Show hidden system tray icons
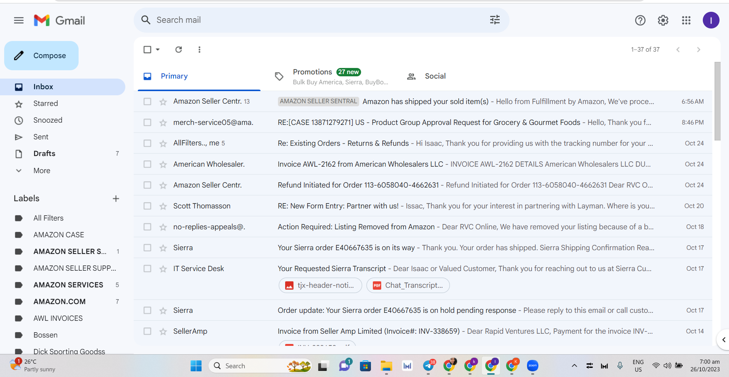This screenshot has width=729, height=377. click(x=574, y=366)
